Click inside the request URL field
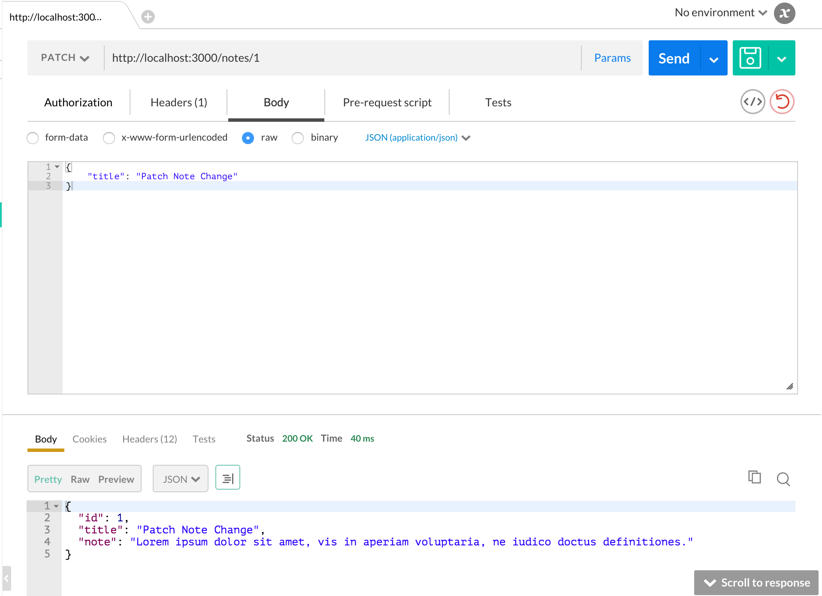This screenshot has width=822, height=596. 300,57
